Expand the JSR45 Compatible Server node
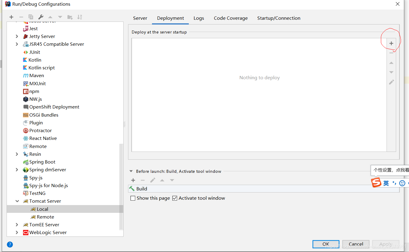Viewport: 409px width, 252px height. tap(17, 44)
